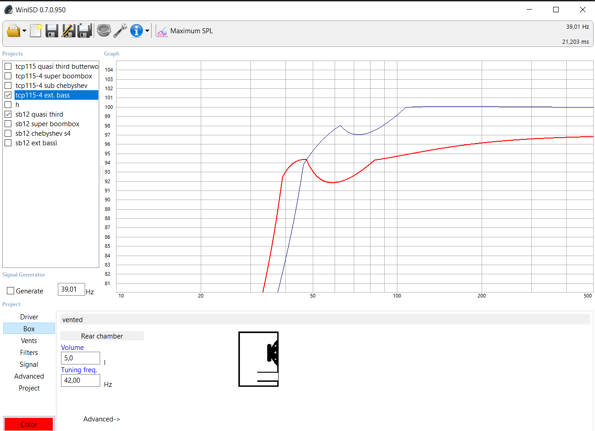Screen dimensions: 595x431
Task: Enable the tcp115-4 super boombox checkbox
Action: pos(8,76)
